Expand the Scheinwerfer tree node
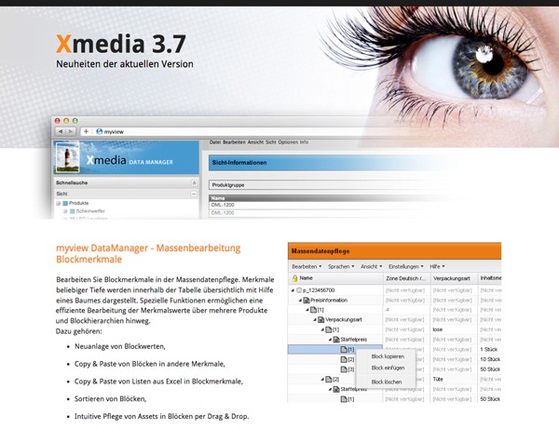 (x=65, y=211)
